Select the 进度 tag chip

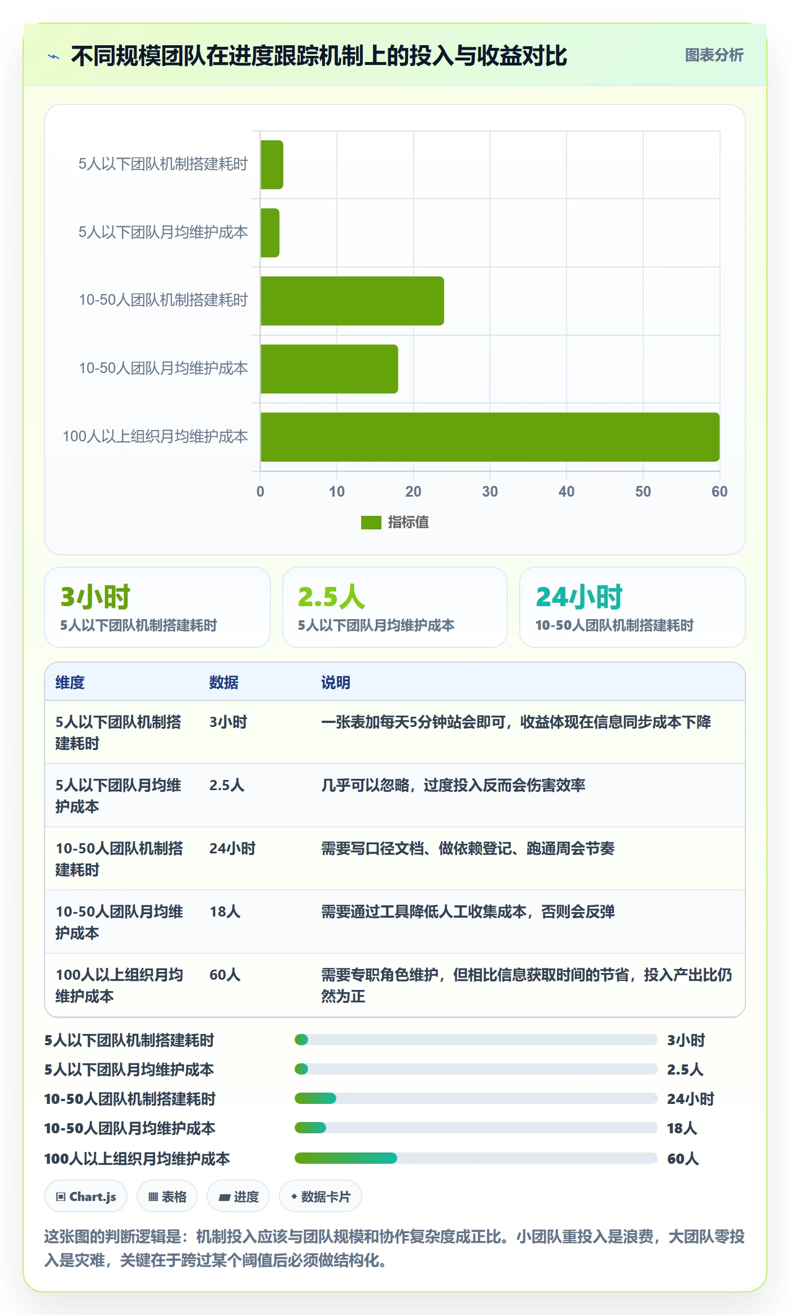[x=238, y=1196]
